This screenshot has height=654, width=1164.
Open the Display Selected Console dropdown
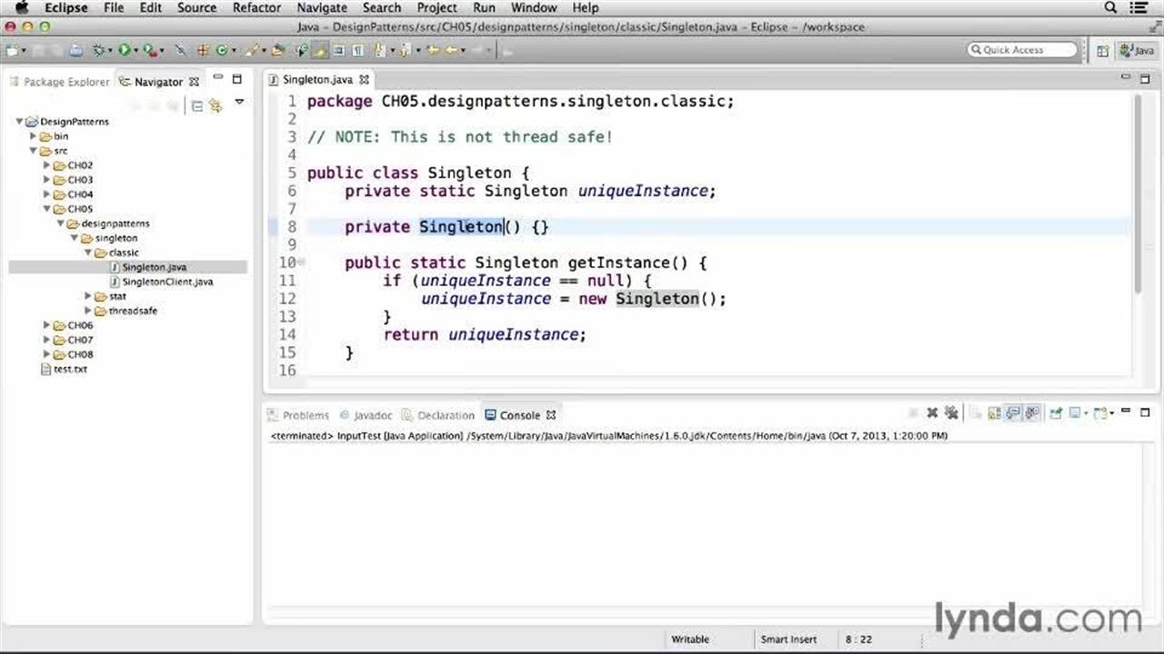(1086, 413)
